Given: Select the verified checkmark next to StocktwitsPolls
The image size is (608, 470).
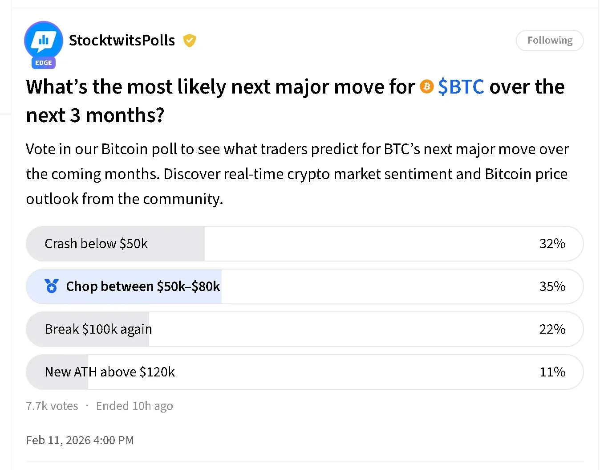Looking at the screenshot, I should coord(190,41).
